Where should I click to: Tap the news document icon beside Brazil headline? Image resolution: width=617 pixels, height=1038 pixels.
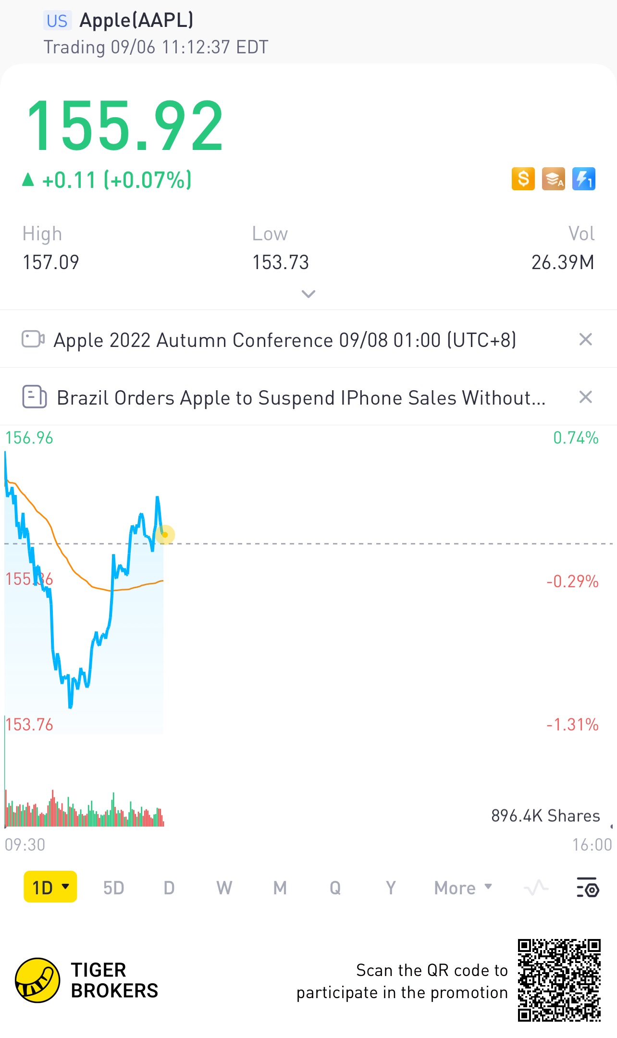(x=35, y=397)
